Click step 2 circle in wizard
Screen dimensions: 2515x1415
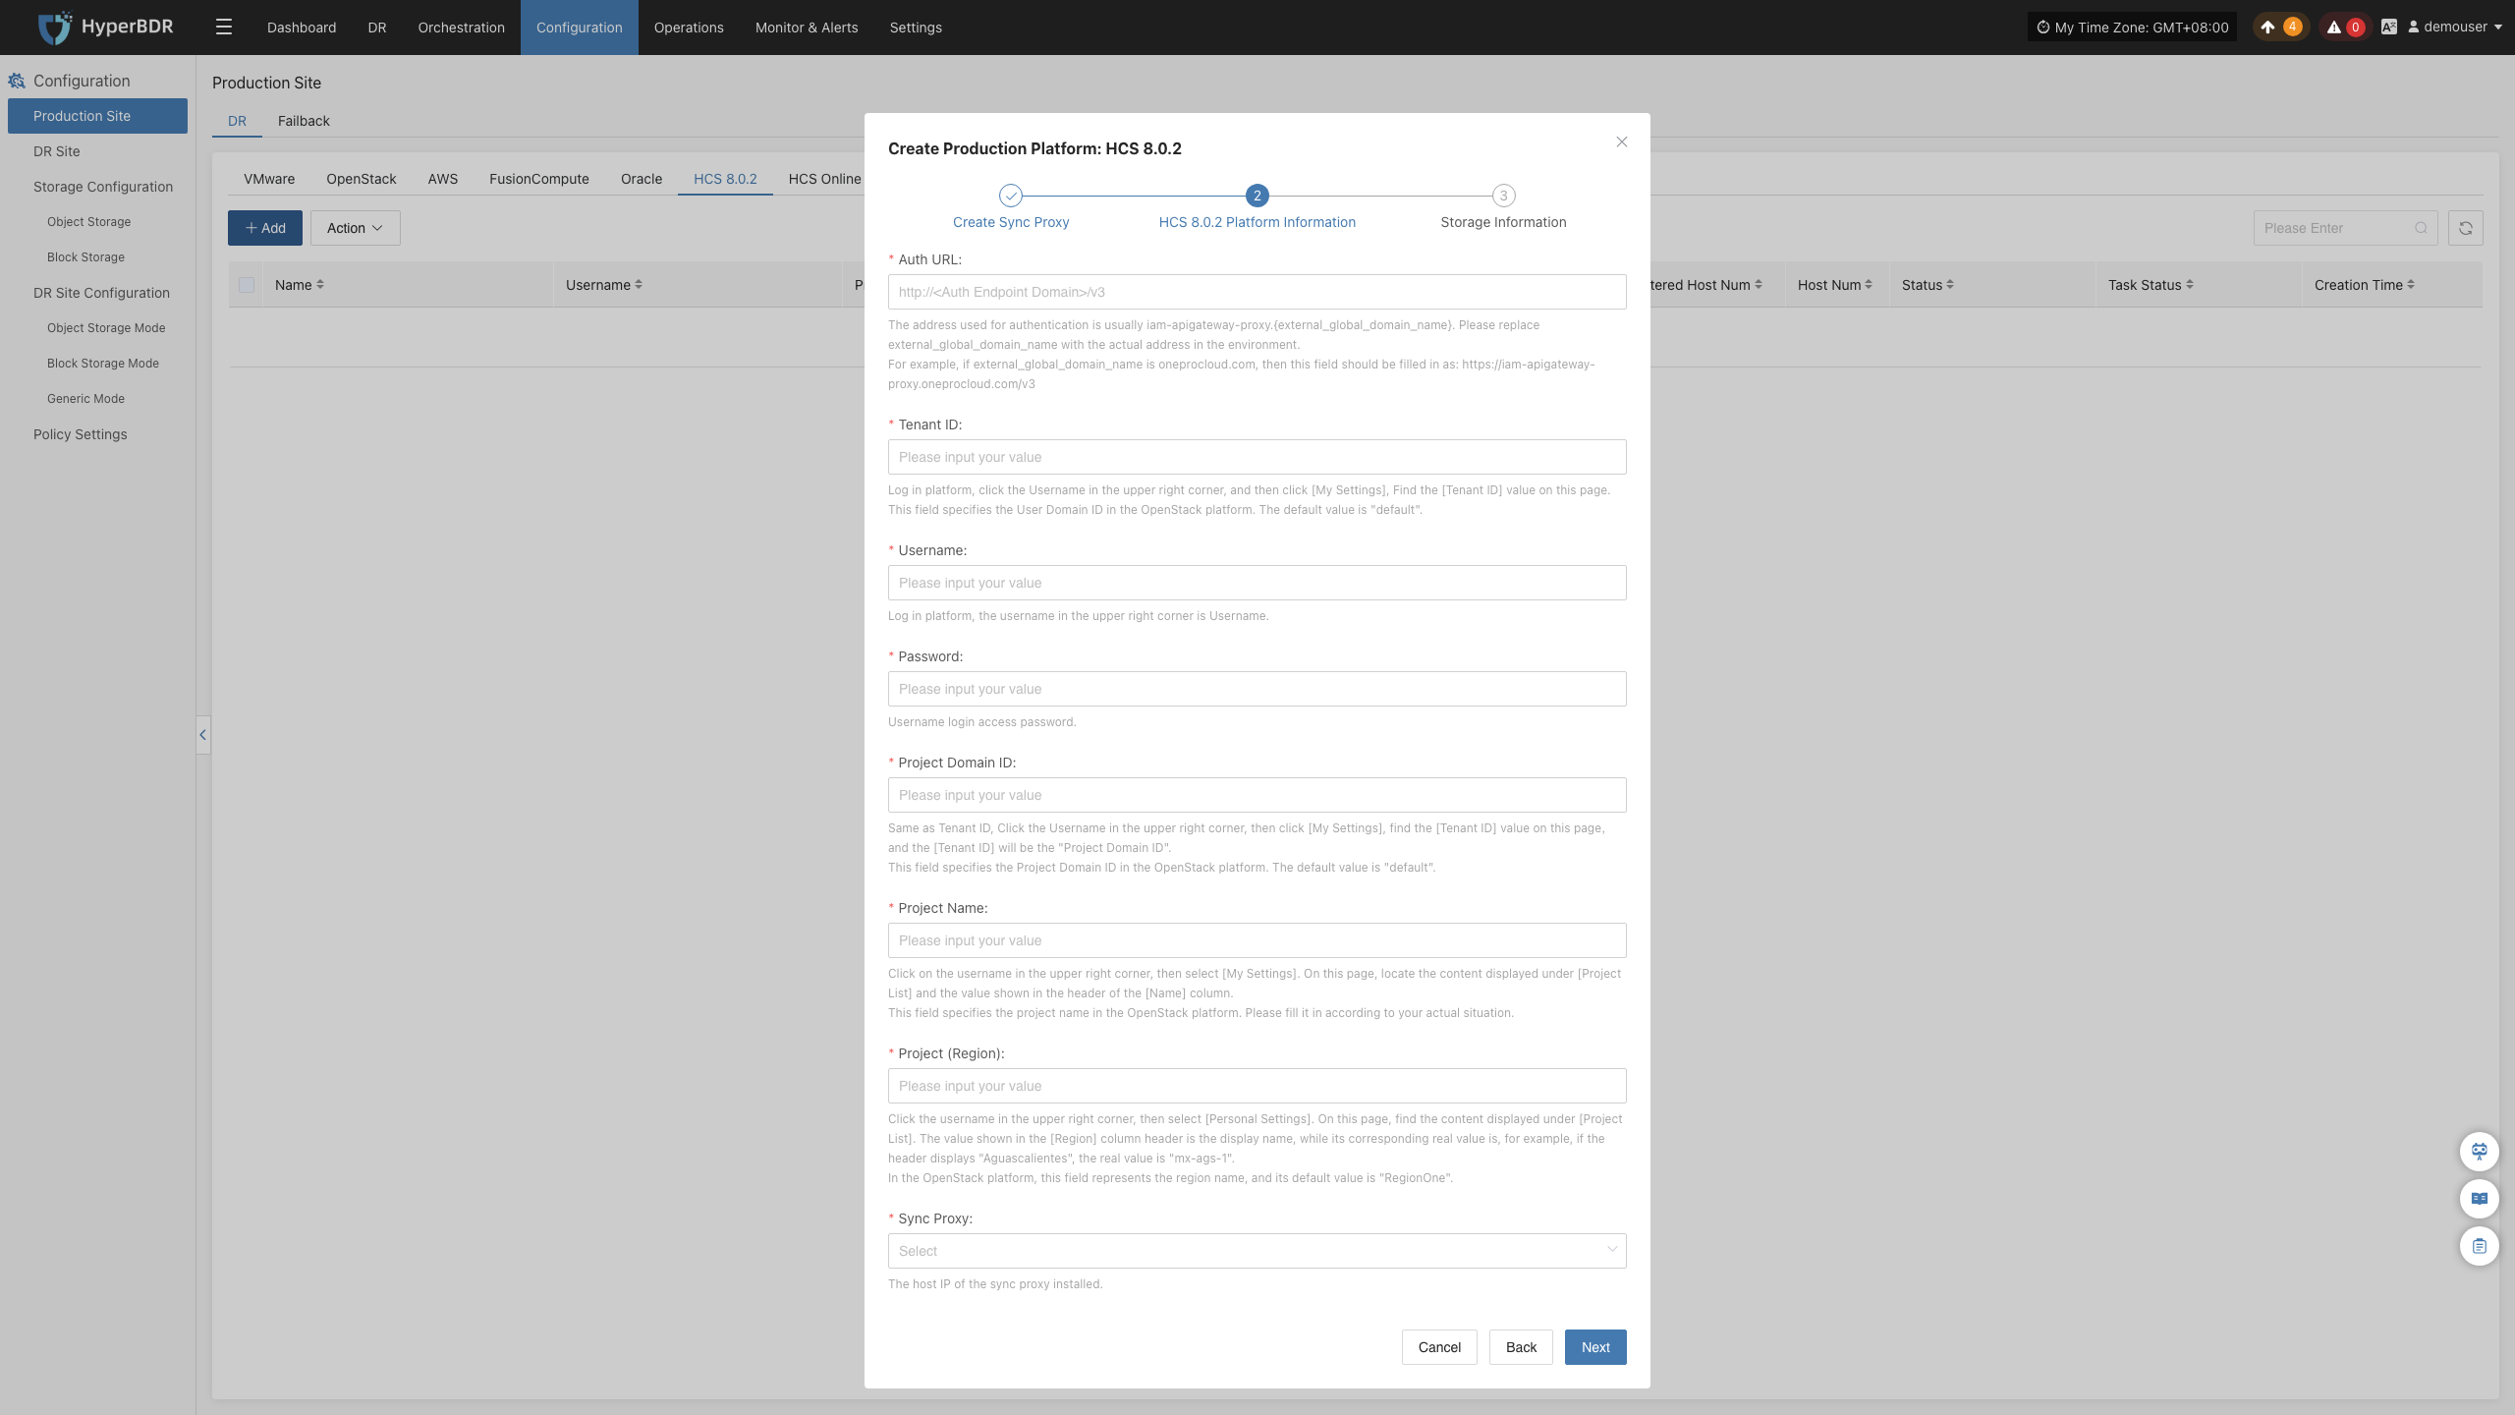[x=1257, y=196]
